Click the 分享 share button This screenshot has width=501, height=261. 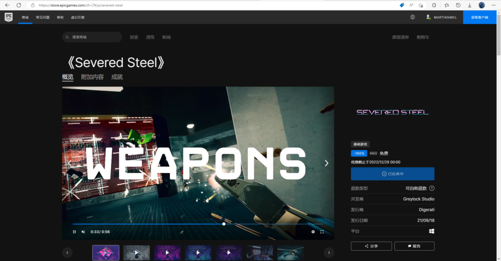pos(371,246)
